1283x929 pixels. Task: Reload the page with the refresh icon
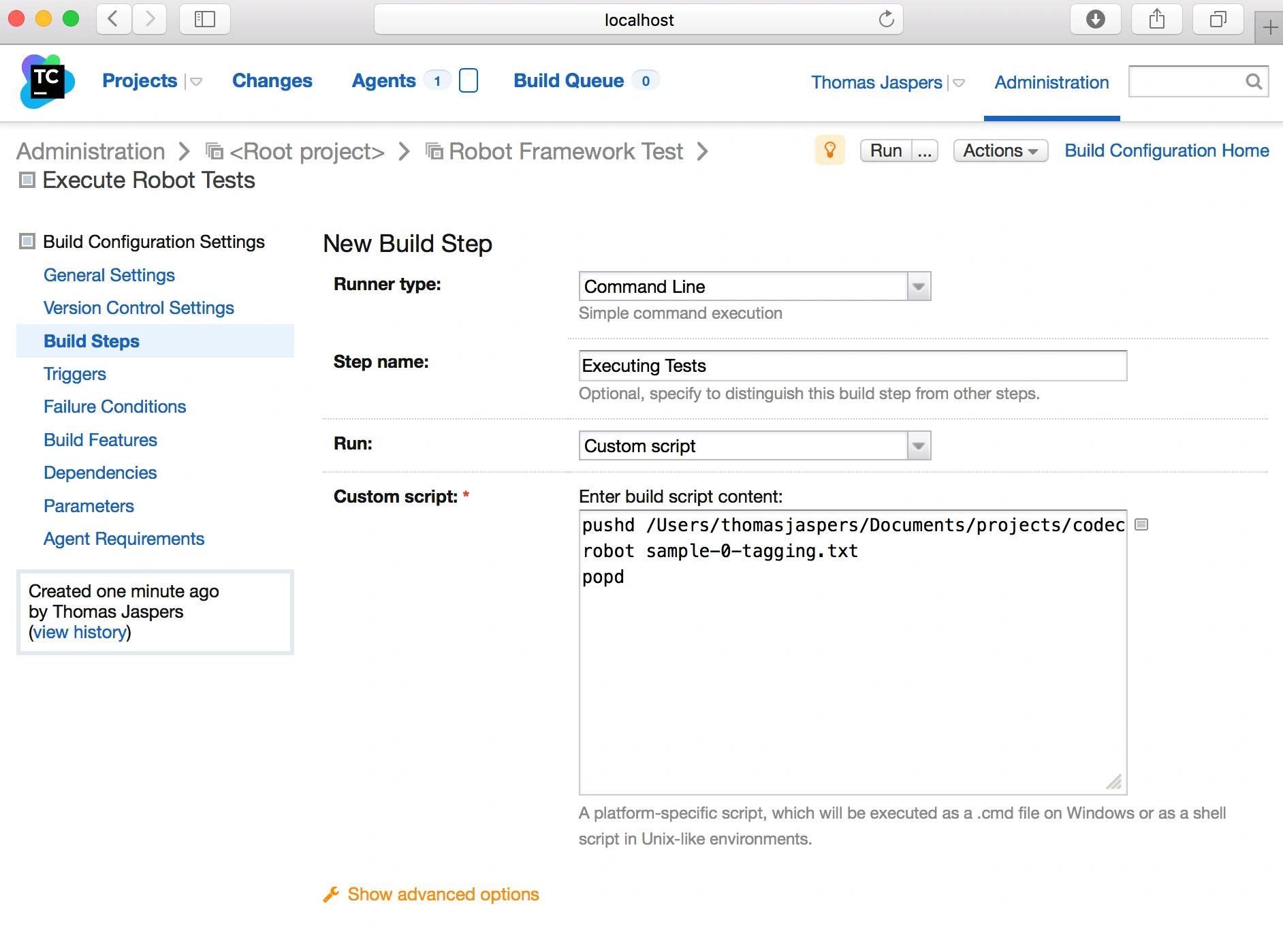[x=886, y=19]
